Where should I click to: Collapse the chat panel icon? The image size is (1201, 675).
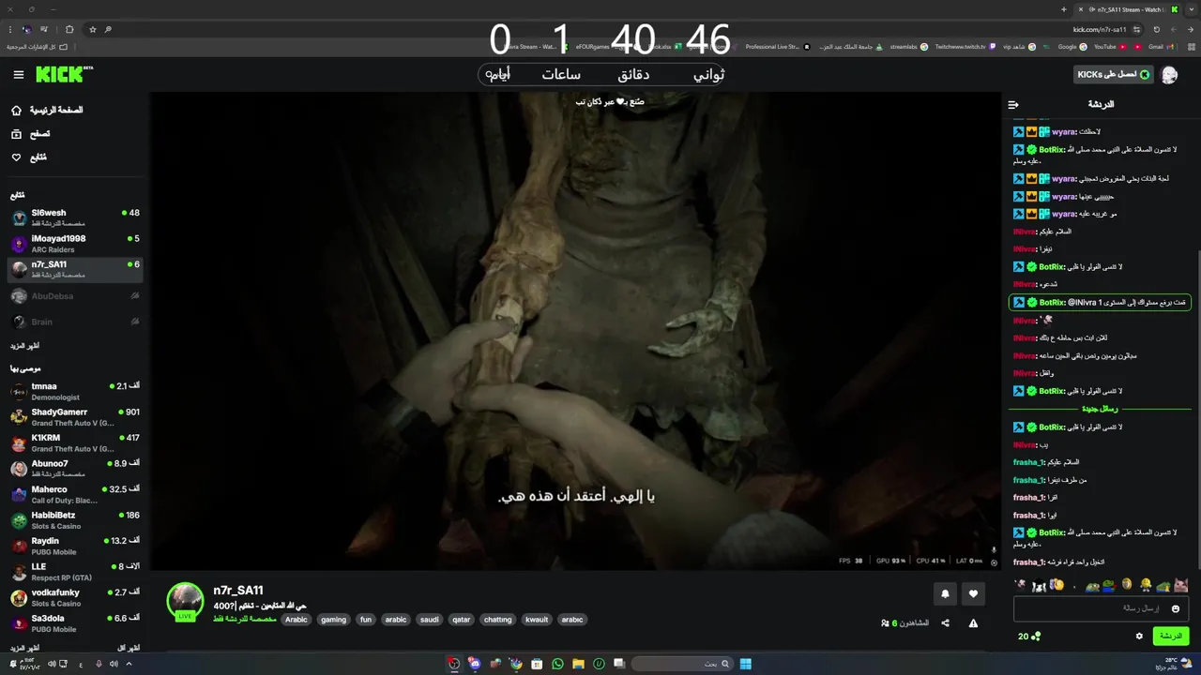point(1013,105)
